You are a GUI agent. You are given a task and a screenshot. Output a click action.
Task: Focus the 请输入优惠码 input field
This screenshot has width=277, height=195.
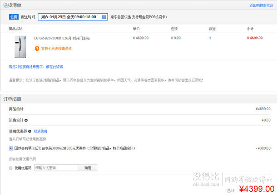click(x=56, y=168)
